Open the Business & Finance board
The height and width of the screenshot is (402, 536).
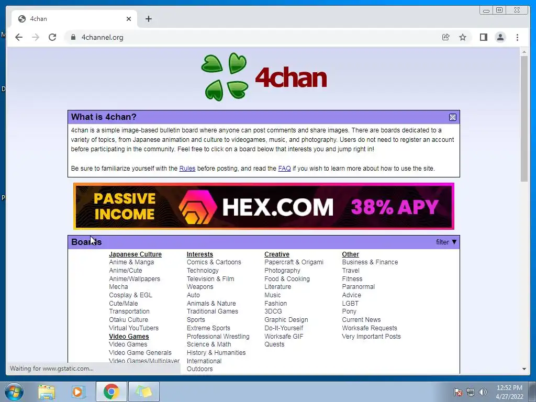370,262
